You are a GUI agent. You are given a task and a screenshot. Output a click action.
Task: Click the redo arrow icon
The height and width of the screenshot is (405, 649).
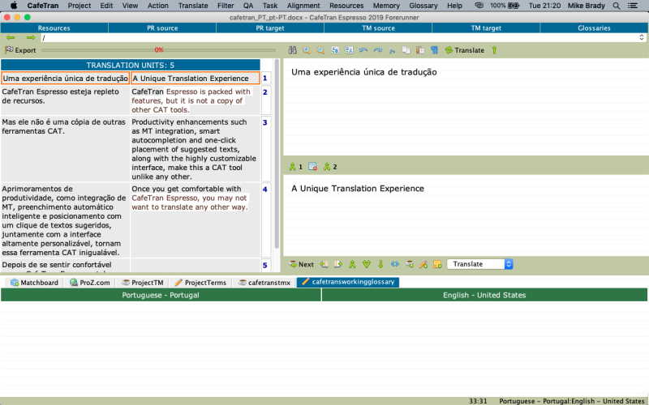point(377,50)
